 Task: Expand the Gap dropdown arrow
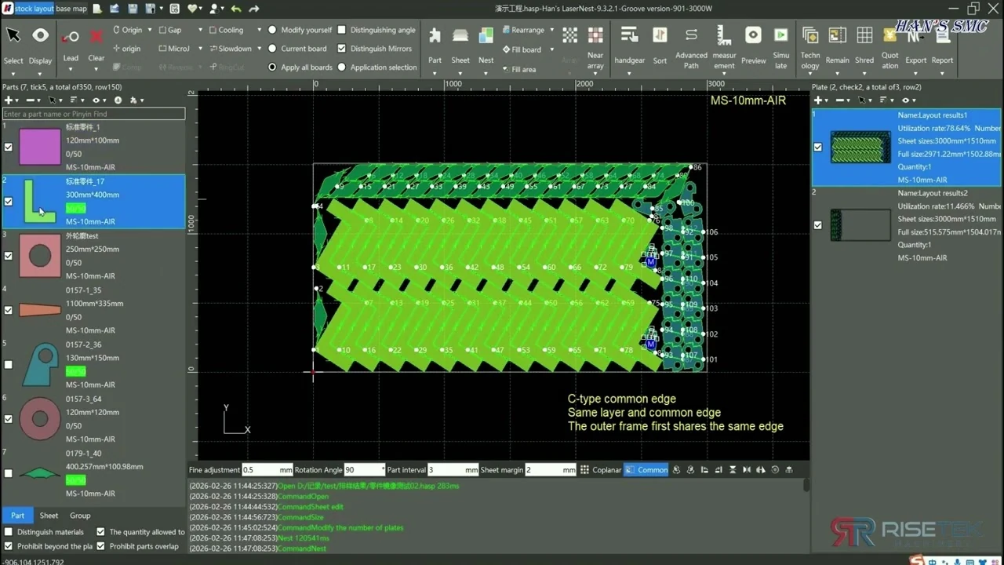tap(200, 30)
